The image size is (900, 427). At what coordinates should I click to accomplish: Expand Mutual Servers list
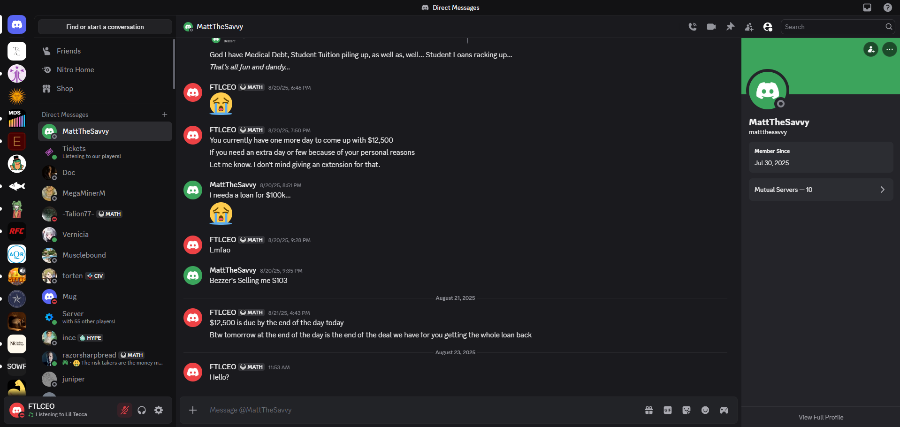click(821, 190)
